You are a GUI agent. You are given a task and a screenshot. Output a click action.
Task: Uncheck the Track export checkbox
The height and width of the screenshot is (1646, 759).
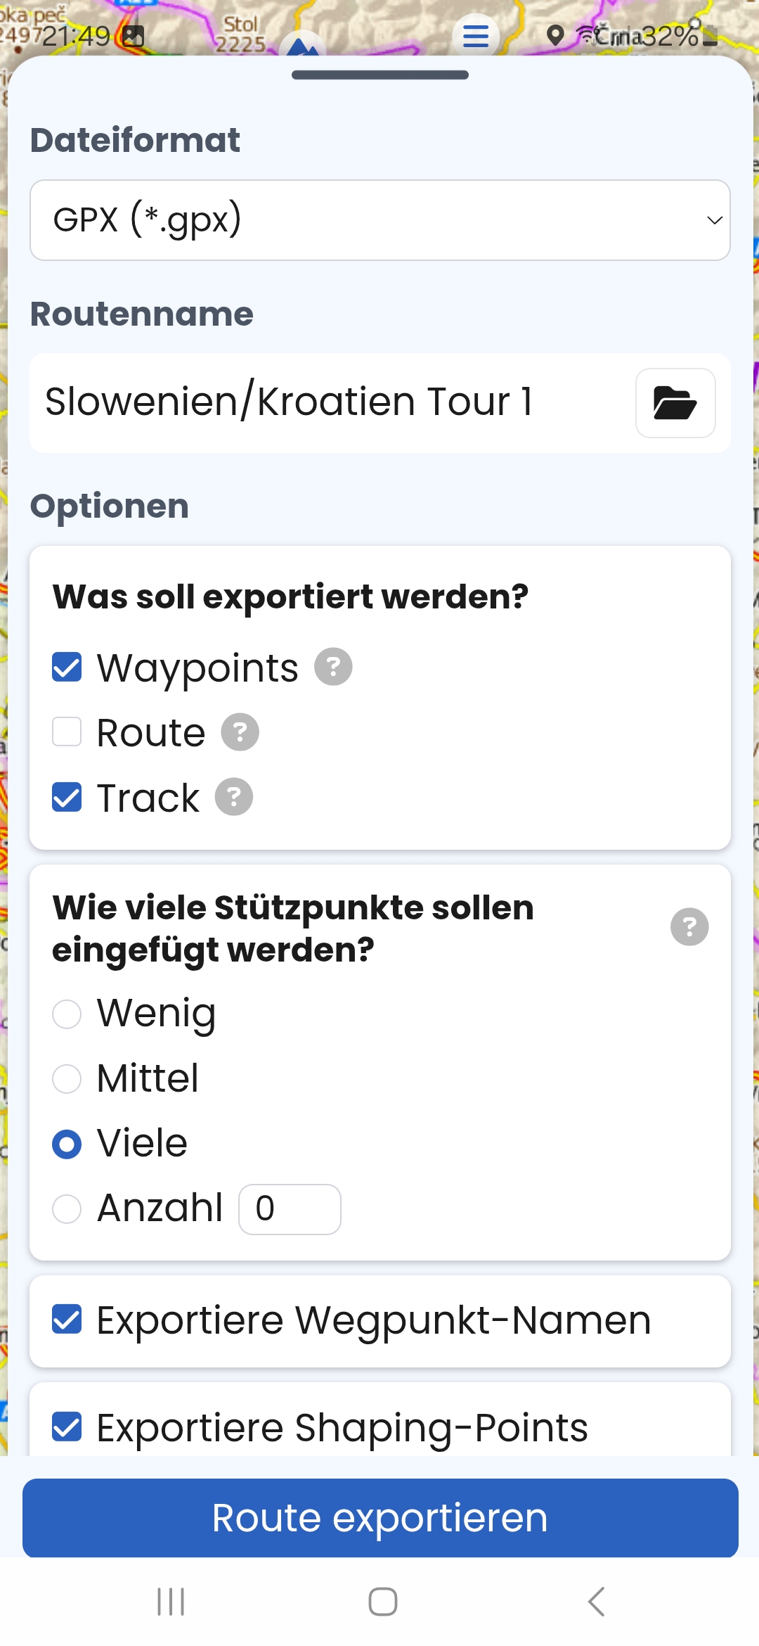click(x=67, y=797)
